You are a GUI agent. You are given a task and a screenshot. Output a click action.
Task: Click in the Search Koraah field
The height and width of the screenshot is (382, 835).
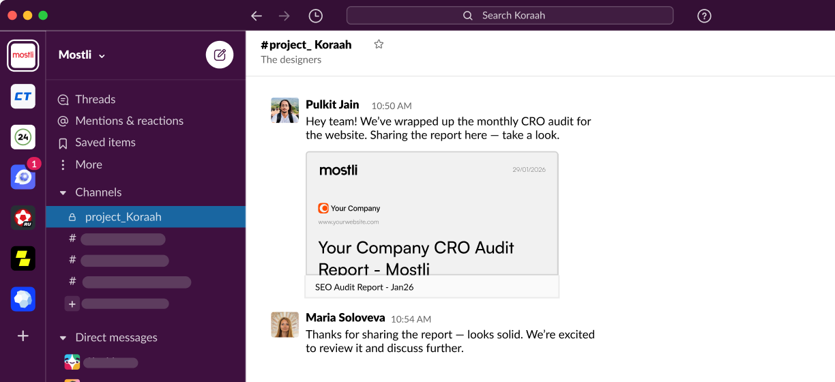point(510,16)
